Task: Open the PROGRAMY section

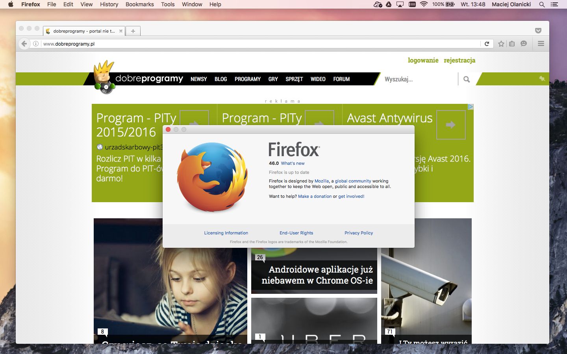Action: tap(248, 79)
